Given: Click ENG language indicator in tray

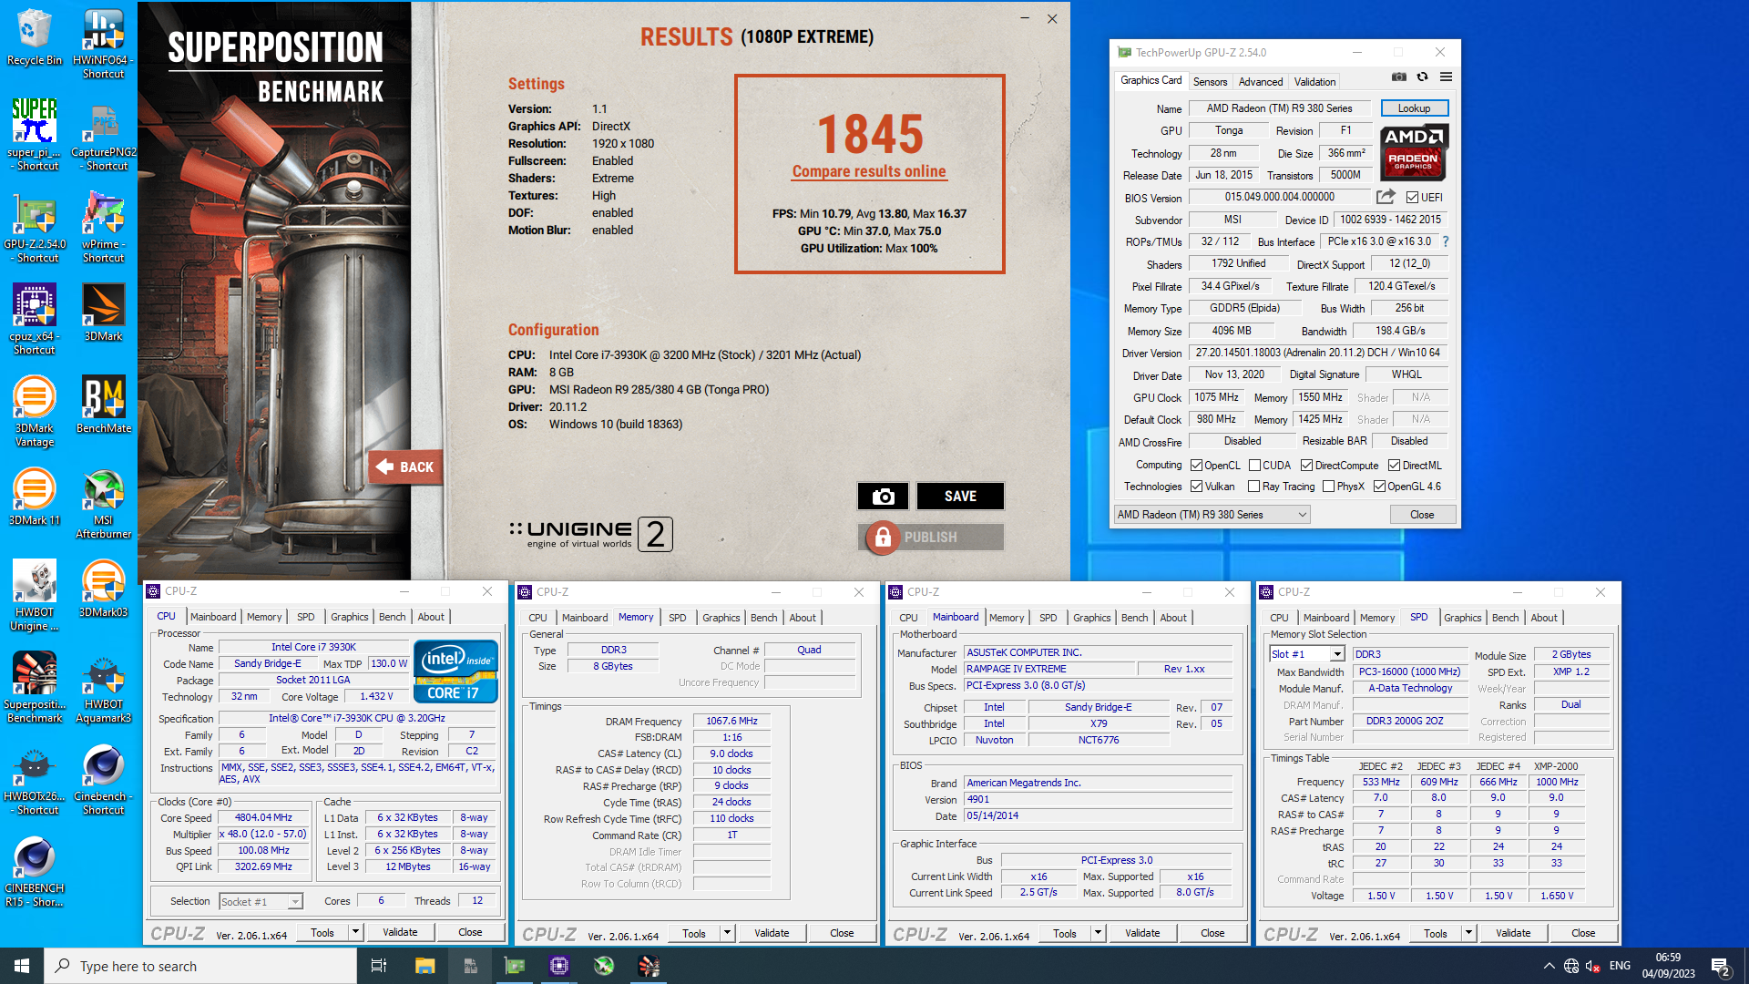Looking at the screenshot, I should 1620,966.
